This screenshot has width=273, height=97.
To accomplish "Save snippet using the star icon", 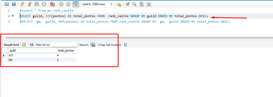I will click(119, 4).
